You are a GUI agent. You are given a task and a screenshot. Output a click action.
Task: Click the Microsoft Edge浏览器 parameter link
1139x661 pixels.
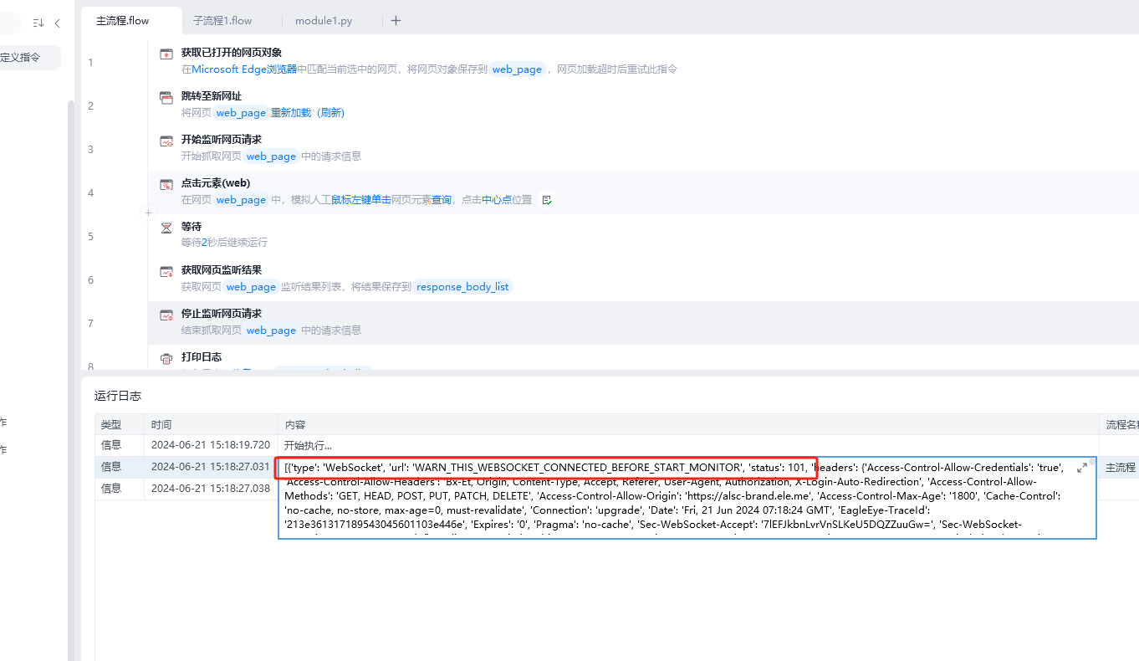point(244,69)
